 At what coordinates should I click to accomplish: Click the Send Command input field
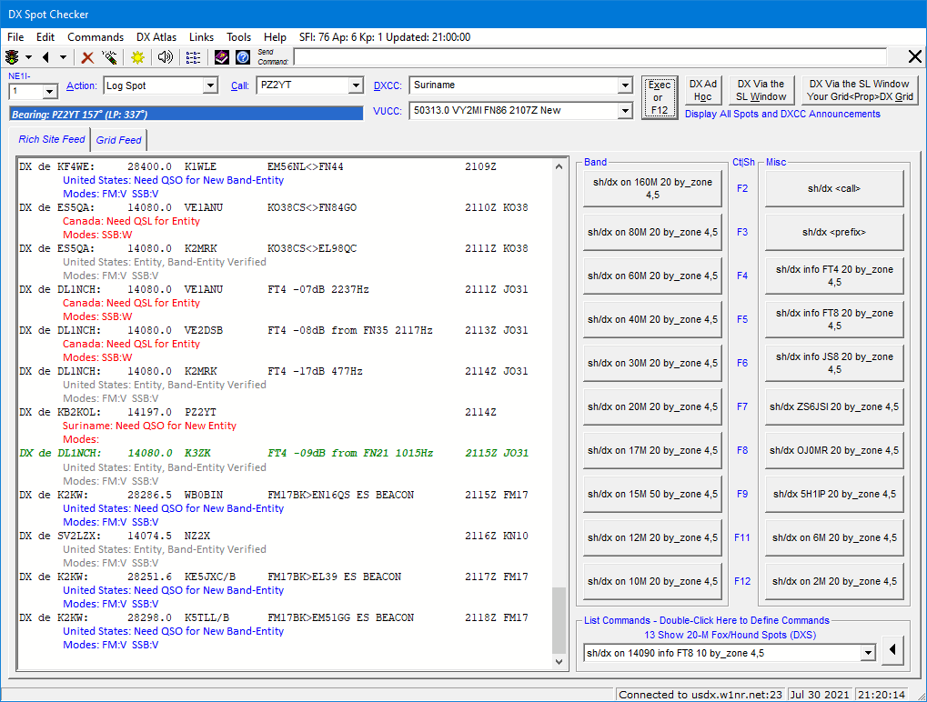[590, 57]
